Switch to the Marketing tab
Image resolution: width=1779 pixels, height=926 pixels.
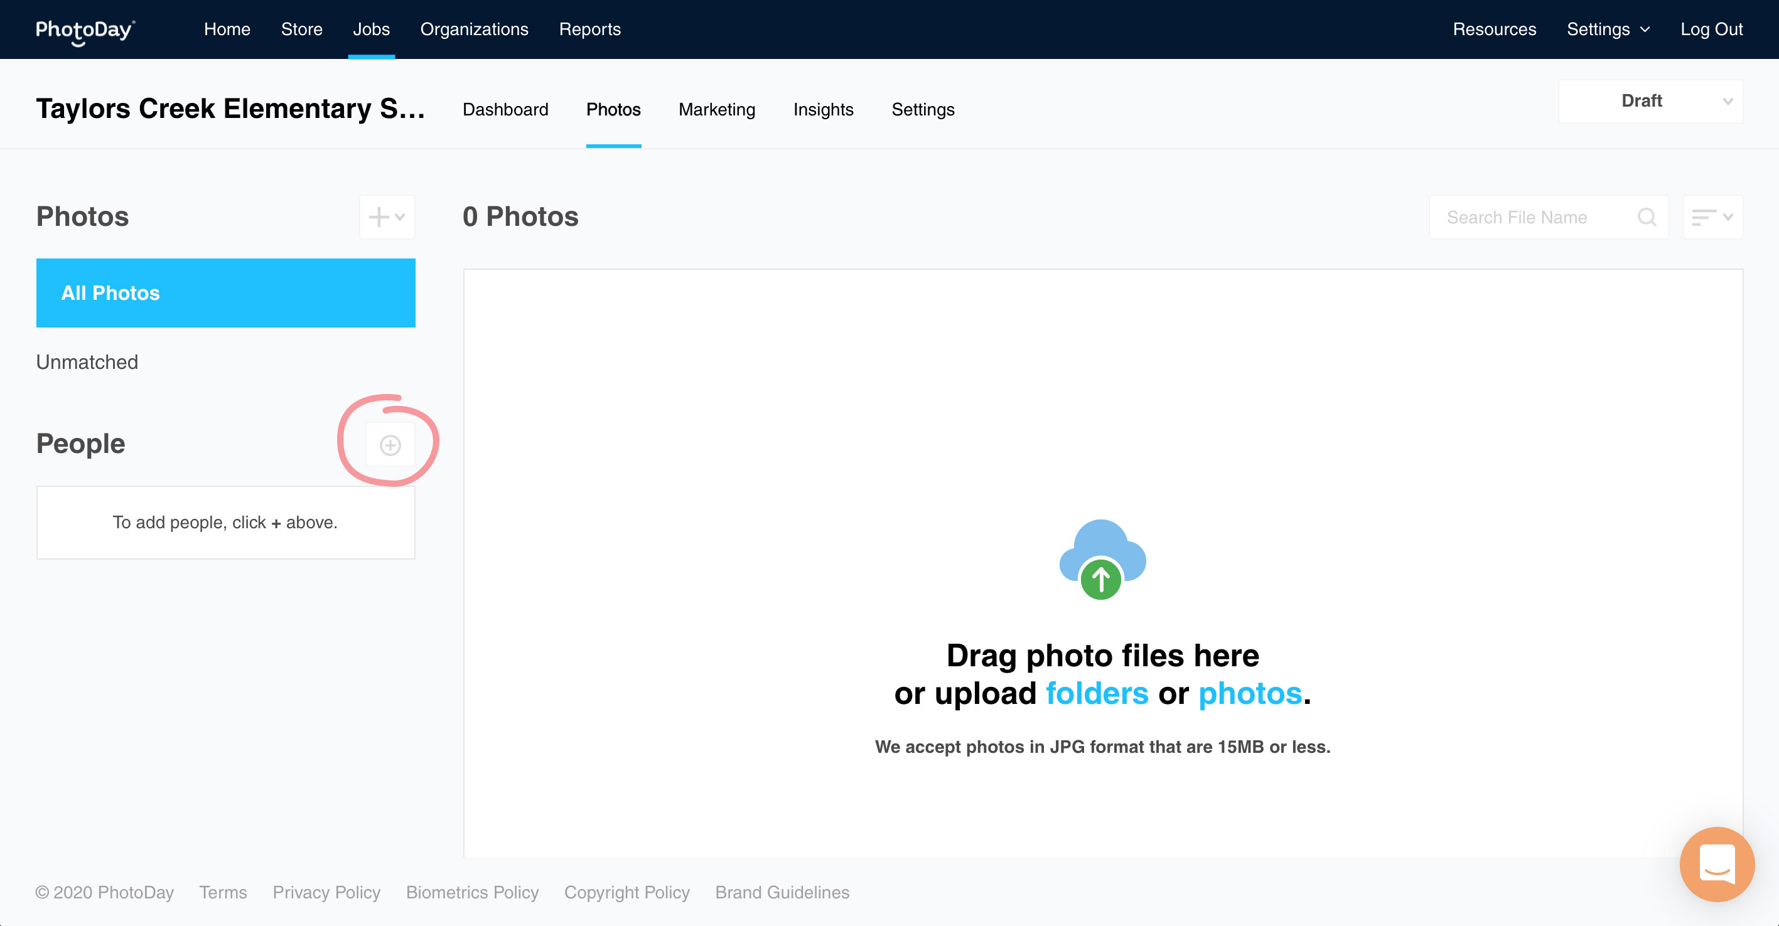pyautogui.click(x=717, y=110)
